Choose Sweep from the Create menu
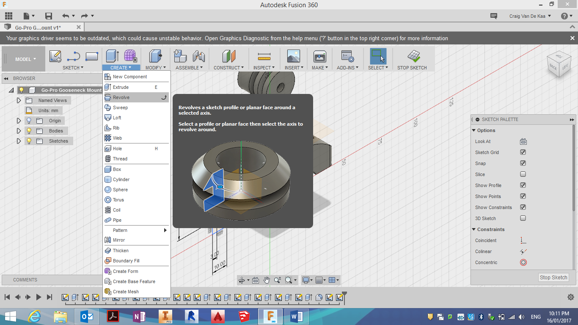Image resolution: width=578 pixels, height=325 pixels. click(136, 107)
